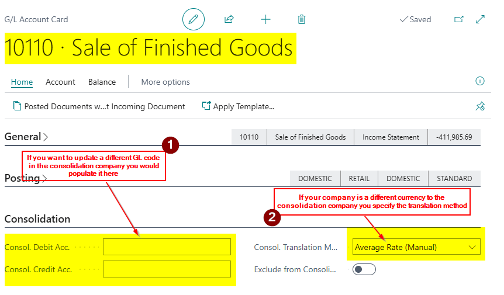Click the share icon
Screen dimensions: 504x295
click(x=229, y=19)
